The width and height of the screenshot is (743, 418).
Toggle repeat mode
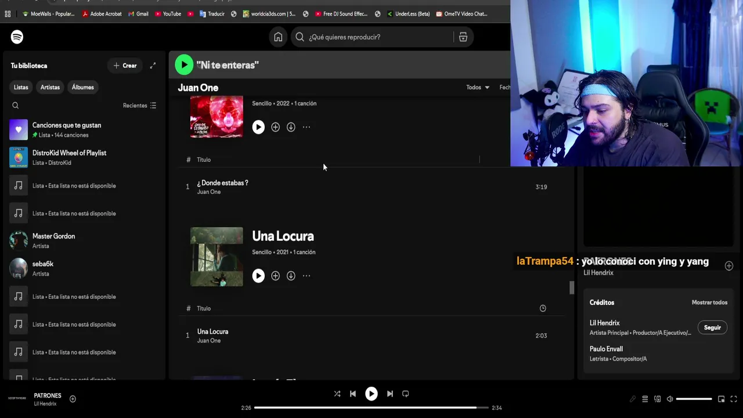click(x=406, y=394)
